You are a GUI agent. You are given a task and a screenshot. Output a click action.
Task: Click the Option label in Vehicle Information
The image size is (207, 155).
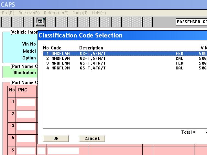29,58
